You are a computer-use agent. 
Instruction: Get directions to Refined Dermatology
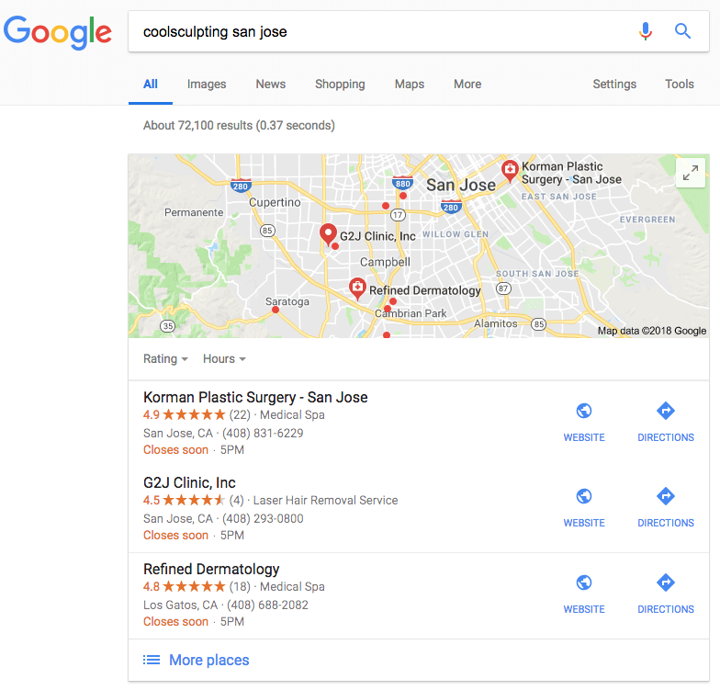pos(665,583)
